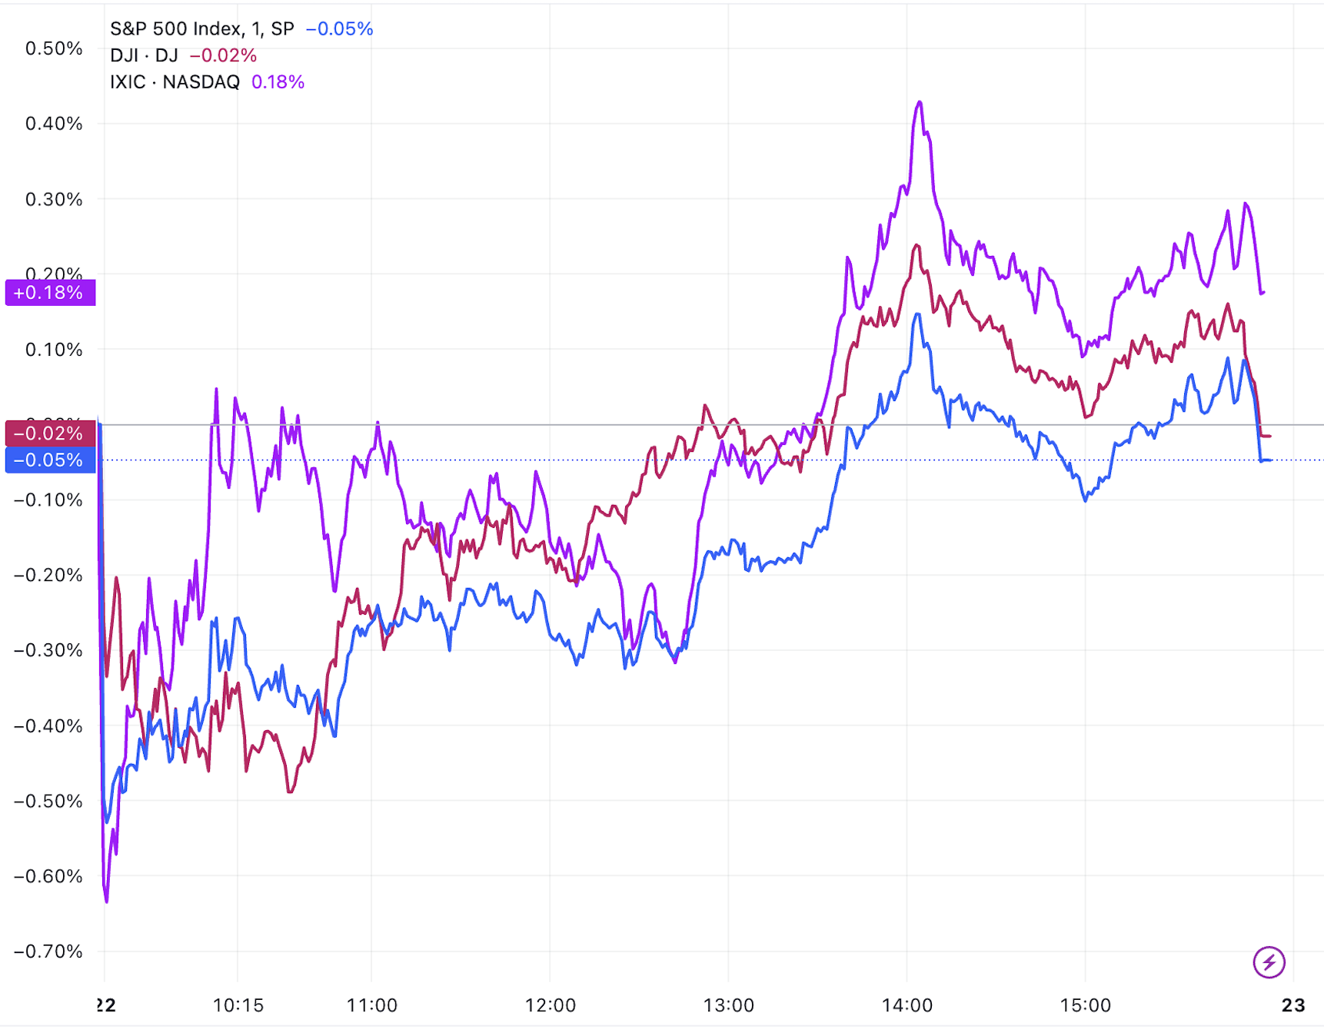Select the DJI · DJ legend label

click(144, 55)
